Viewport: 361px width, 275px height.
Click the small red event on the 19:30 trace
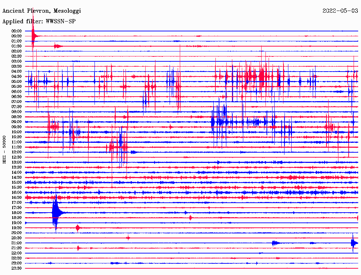pyautogui.click(x=78, y=228)
